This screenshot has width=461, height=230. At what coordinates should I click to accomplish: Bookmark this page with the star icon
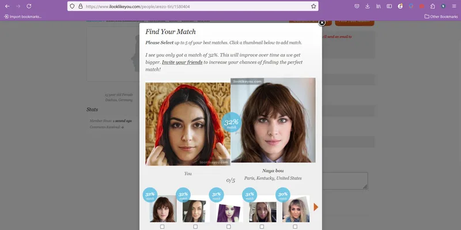click(313, 6)
